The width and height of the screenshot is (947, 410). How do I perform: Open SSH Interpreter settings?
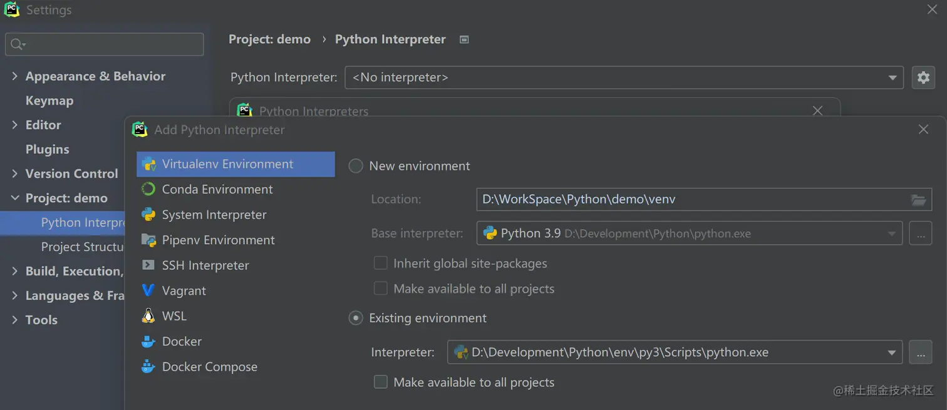point(205,265)
